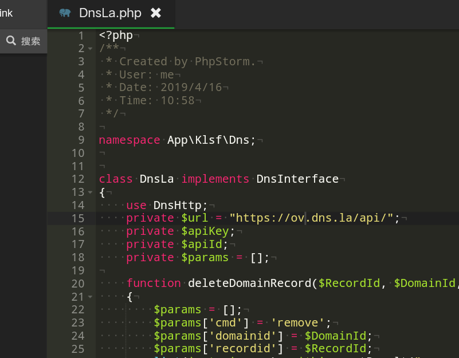The image size is (459, 358).
Task: Fold the deleteDomainRecord function at line 21
Action: point(90,297)
